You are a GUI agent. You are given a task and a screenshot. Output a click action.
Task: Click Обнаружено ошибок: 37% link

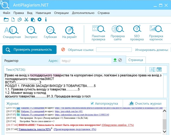tap(118, 125)
